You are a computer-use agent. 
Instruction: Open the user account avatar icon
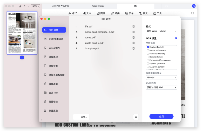pos(194,6)
